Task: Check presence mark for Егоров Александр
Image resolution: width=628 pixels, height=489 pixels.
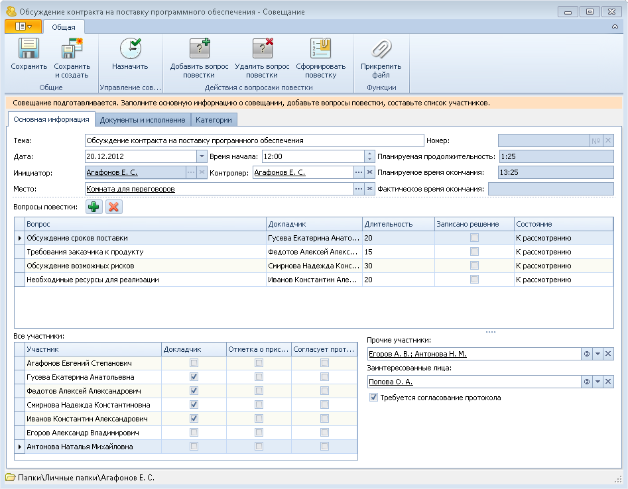Action: click(259, 433)
